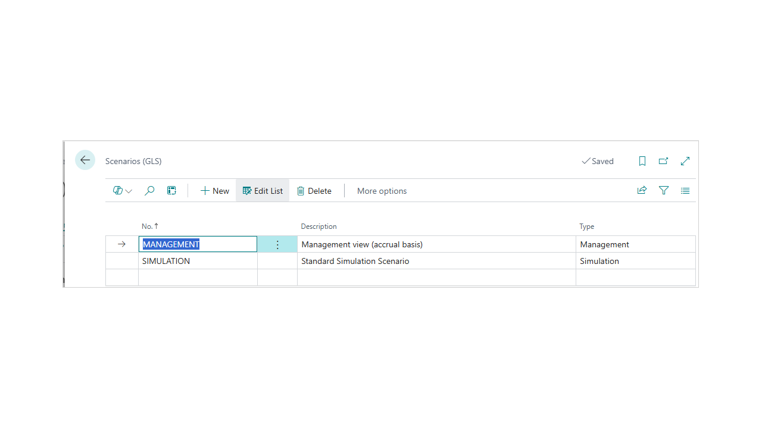Screen dimensions: 762x428
Task: Click the Simulation type cell
Action: [x=635, y=261]
